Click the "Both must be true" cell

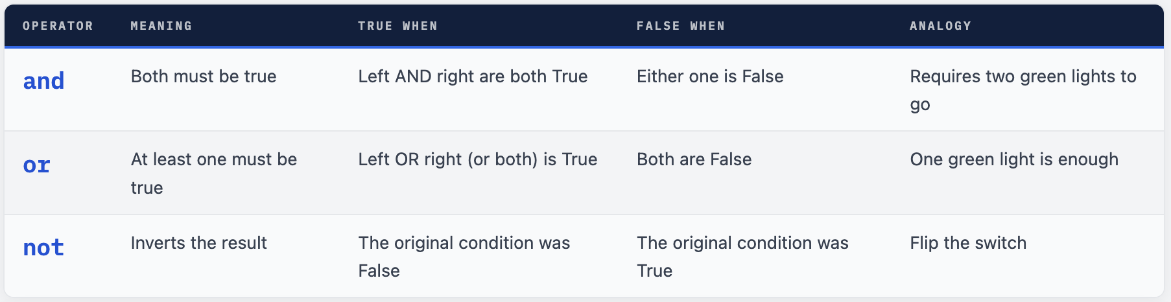tap(204, 76)
